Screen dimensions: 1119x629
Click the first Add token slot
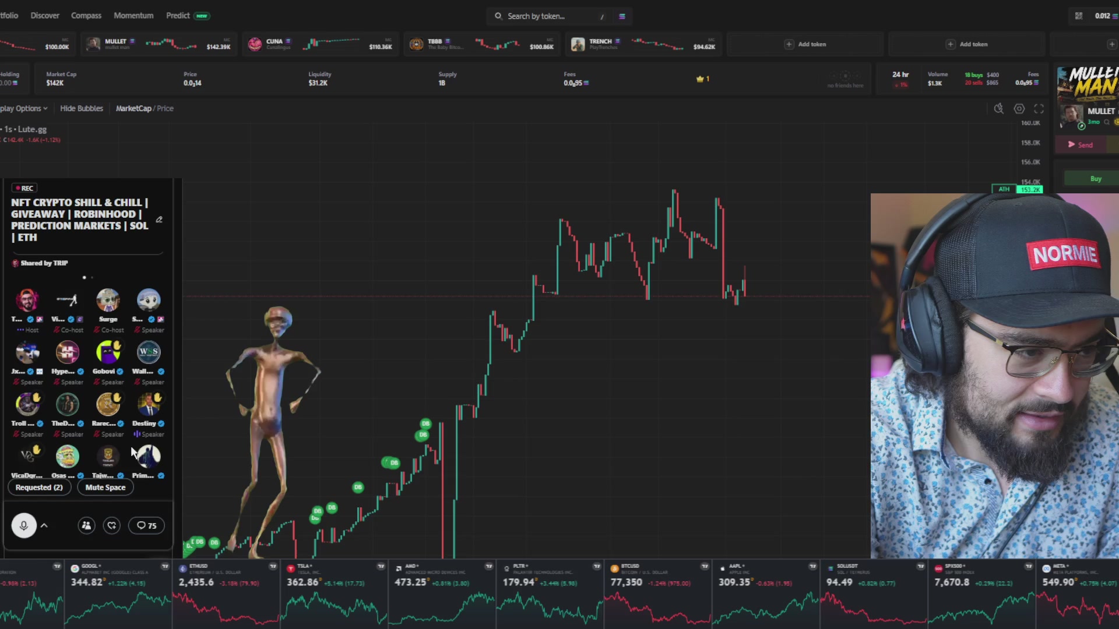(x=805, y=44)
